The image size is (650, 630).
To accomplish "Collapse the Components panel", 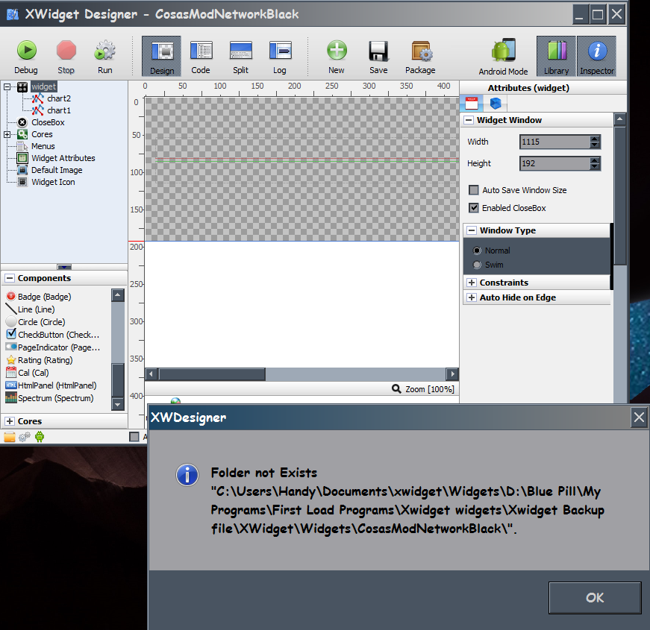I will point(10,278).
